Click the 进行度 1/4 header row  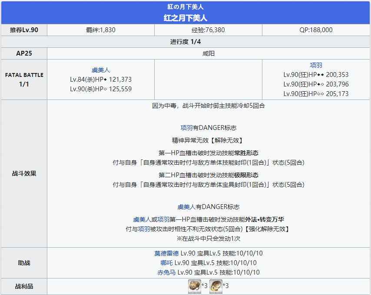click(x=185, y=42)
